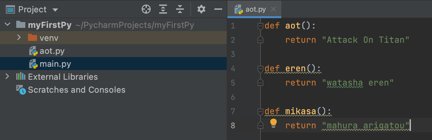This screenshot has height=140, width=432.
Task: Click line number 1 in gutter
Action: (233, 26)
